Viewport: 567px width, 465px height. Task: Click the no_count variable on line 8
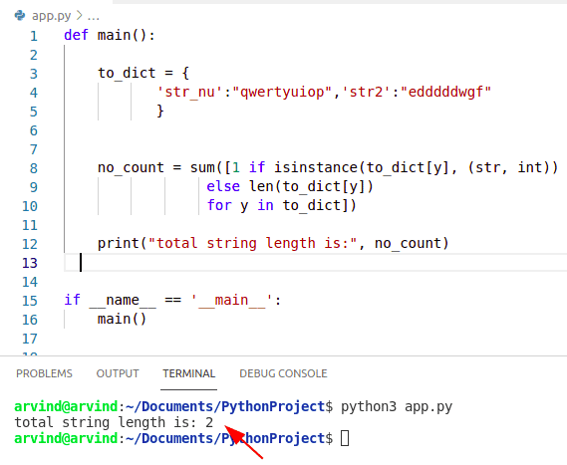click(131, 167)
